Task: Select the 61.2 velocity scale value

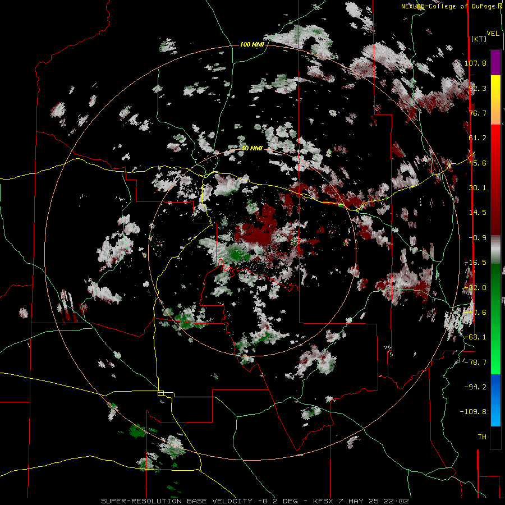Action: (x=478, y=138)
